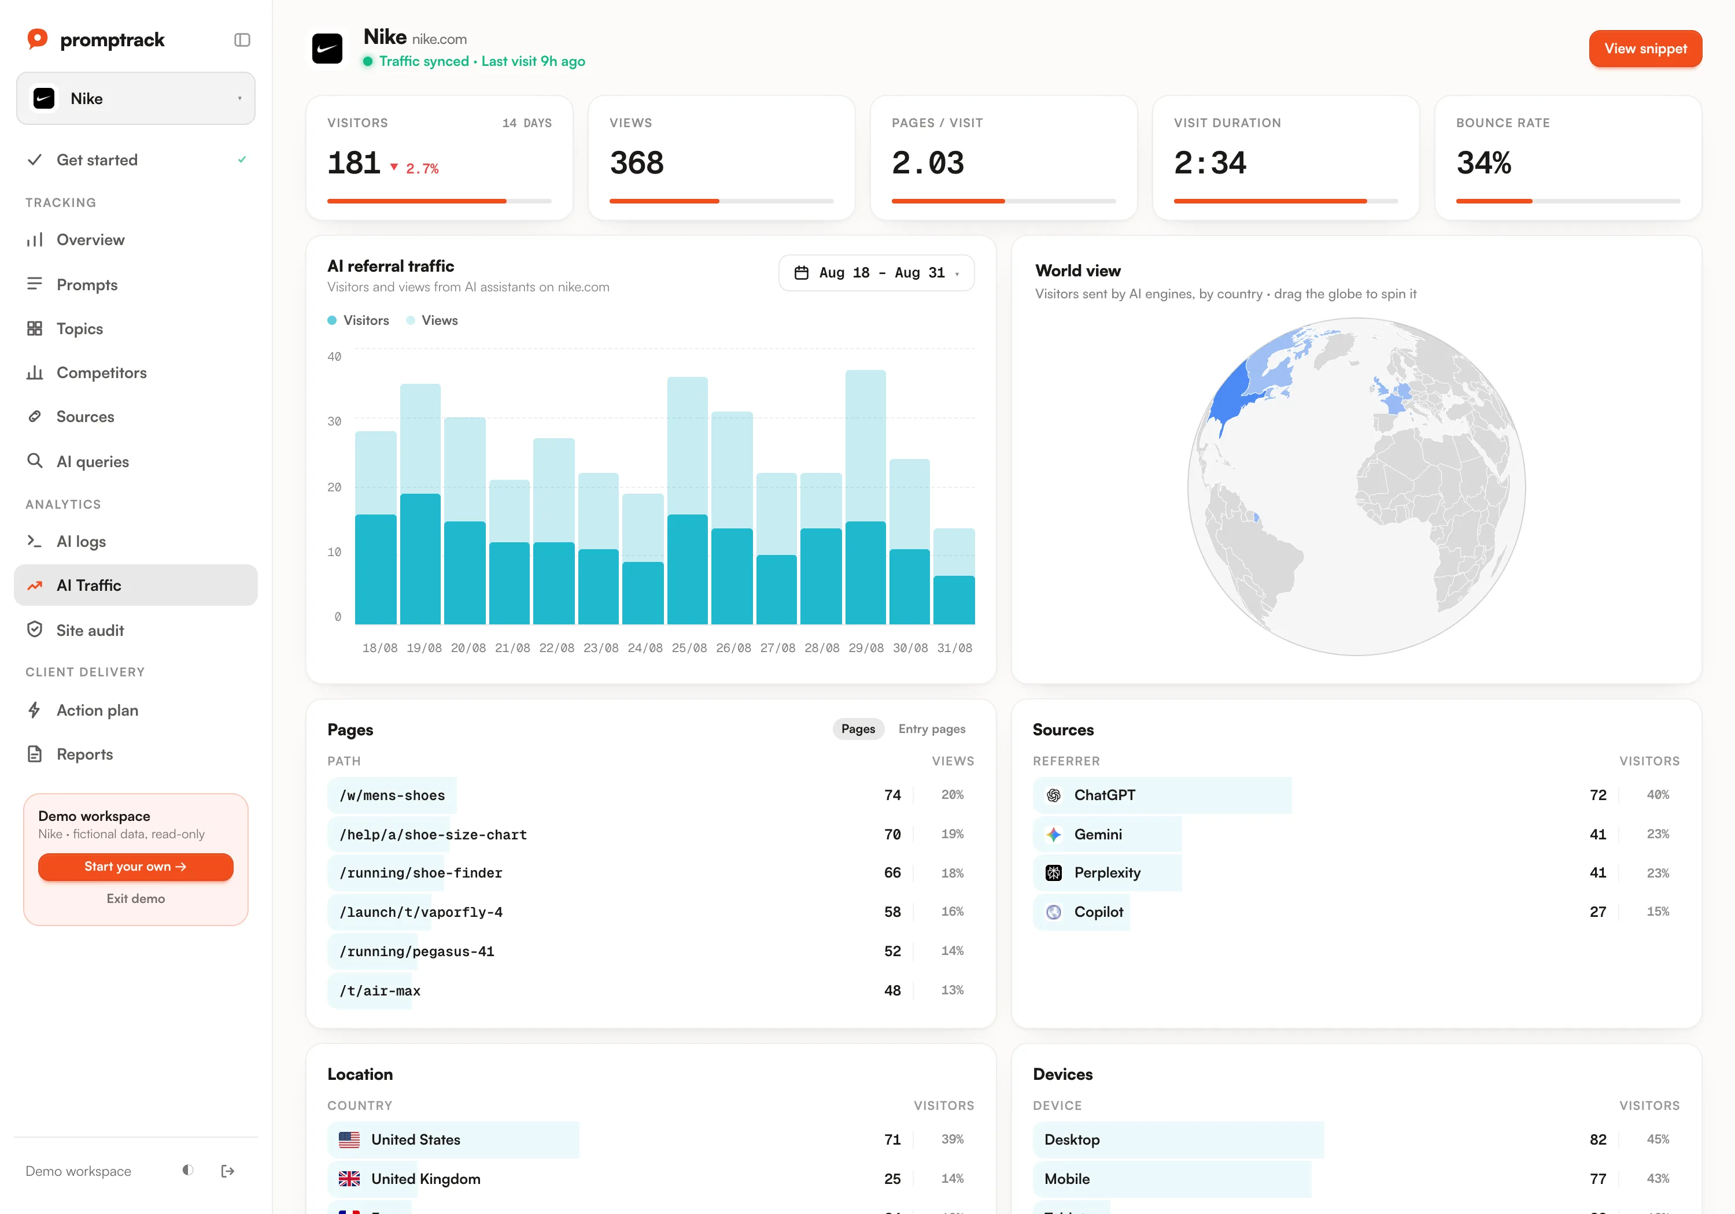The width and height of the screenshot is (1735, 1214).
Task: Click the Overview bar chart icon
Action: click(x=35, y=240)
